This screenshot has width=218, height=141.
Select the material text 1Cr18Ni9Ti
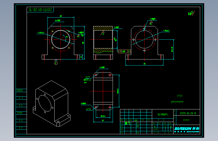tap(163, 114)
